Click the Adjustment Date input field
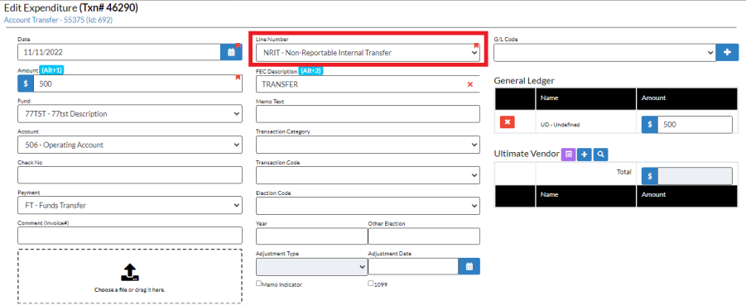This screenshot has height=305, width=746. click(413, 266)
